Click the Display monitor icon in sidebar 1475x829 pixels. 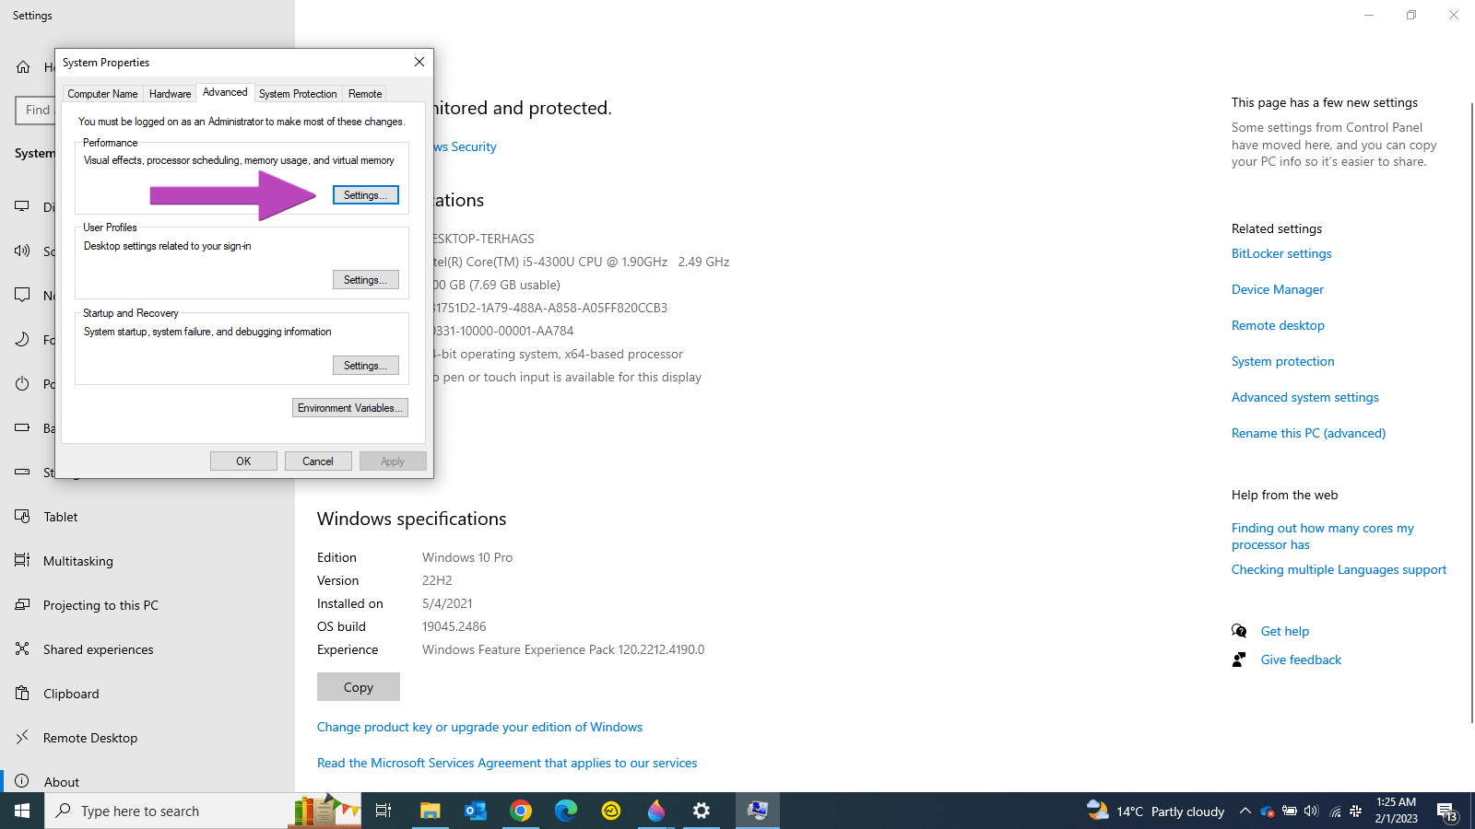point(22,206)
